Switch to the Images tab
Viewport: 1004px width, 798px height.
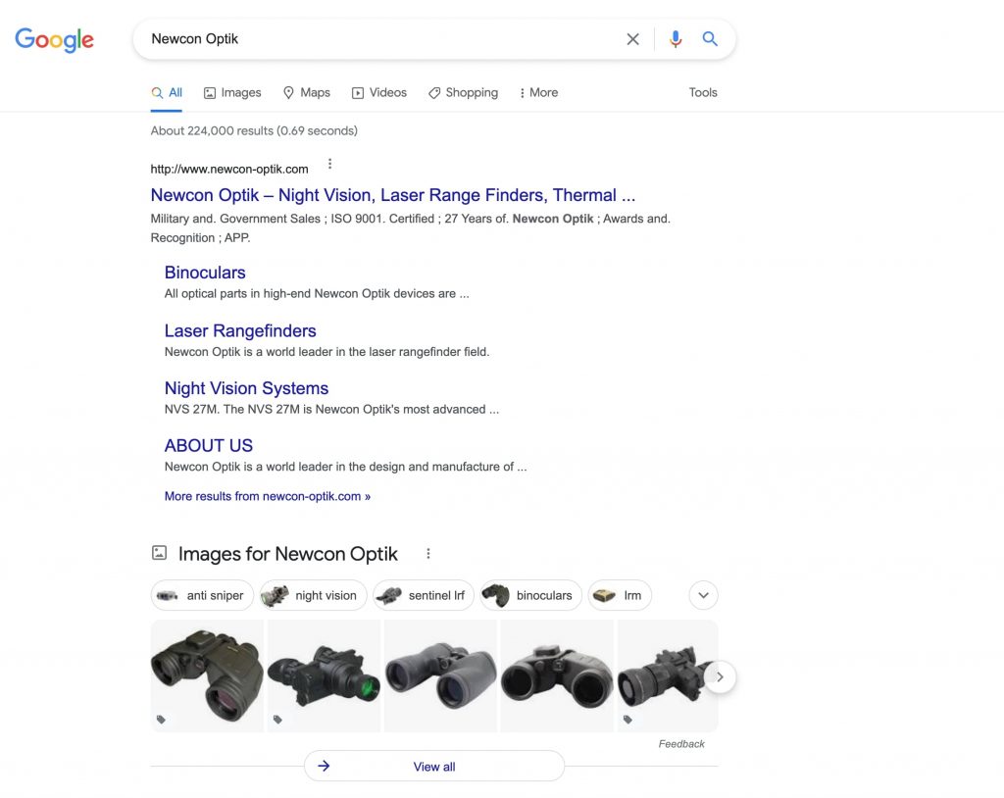click(232, 93)
